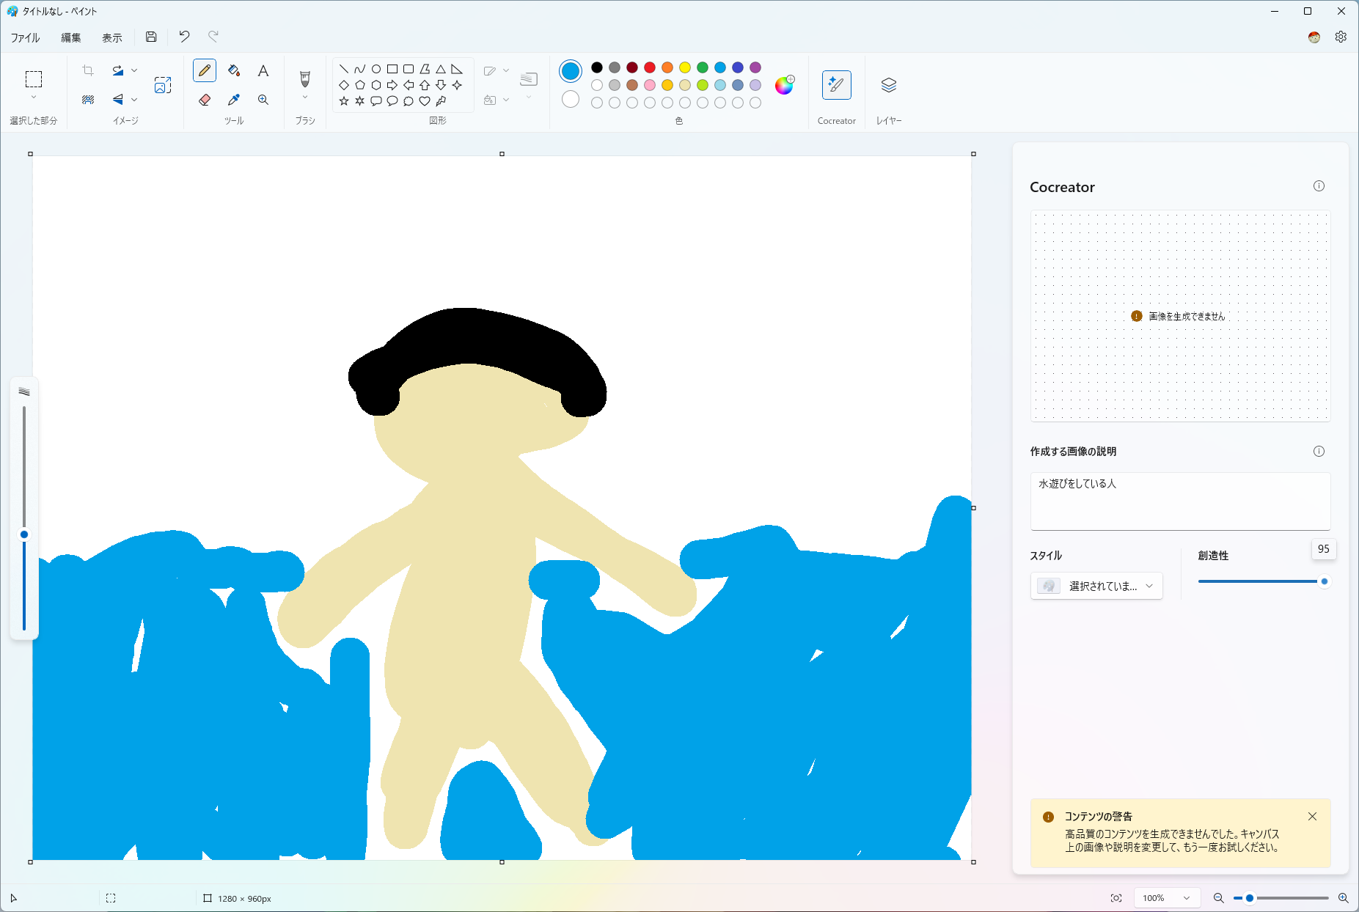The height and width of the screenshot is (912, 1359).
Task: Select the Color picker tool
Action: 234,100
